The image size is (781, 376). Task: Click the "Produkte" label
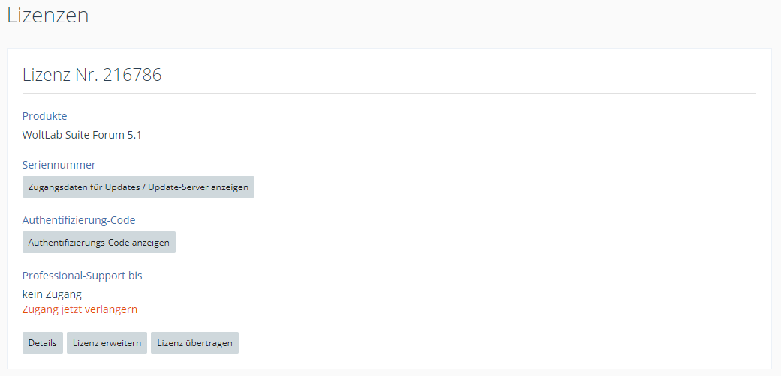pos(45,116)
